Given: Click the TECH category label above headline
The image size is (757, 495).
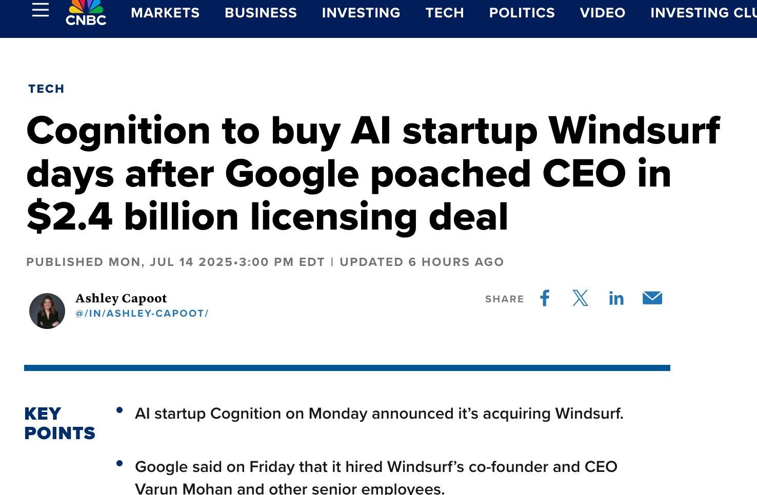Looking at the screenshot, I should [46, 89].
